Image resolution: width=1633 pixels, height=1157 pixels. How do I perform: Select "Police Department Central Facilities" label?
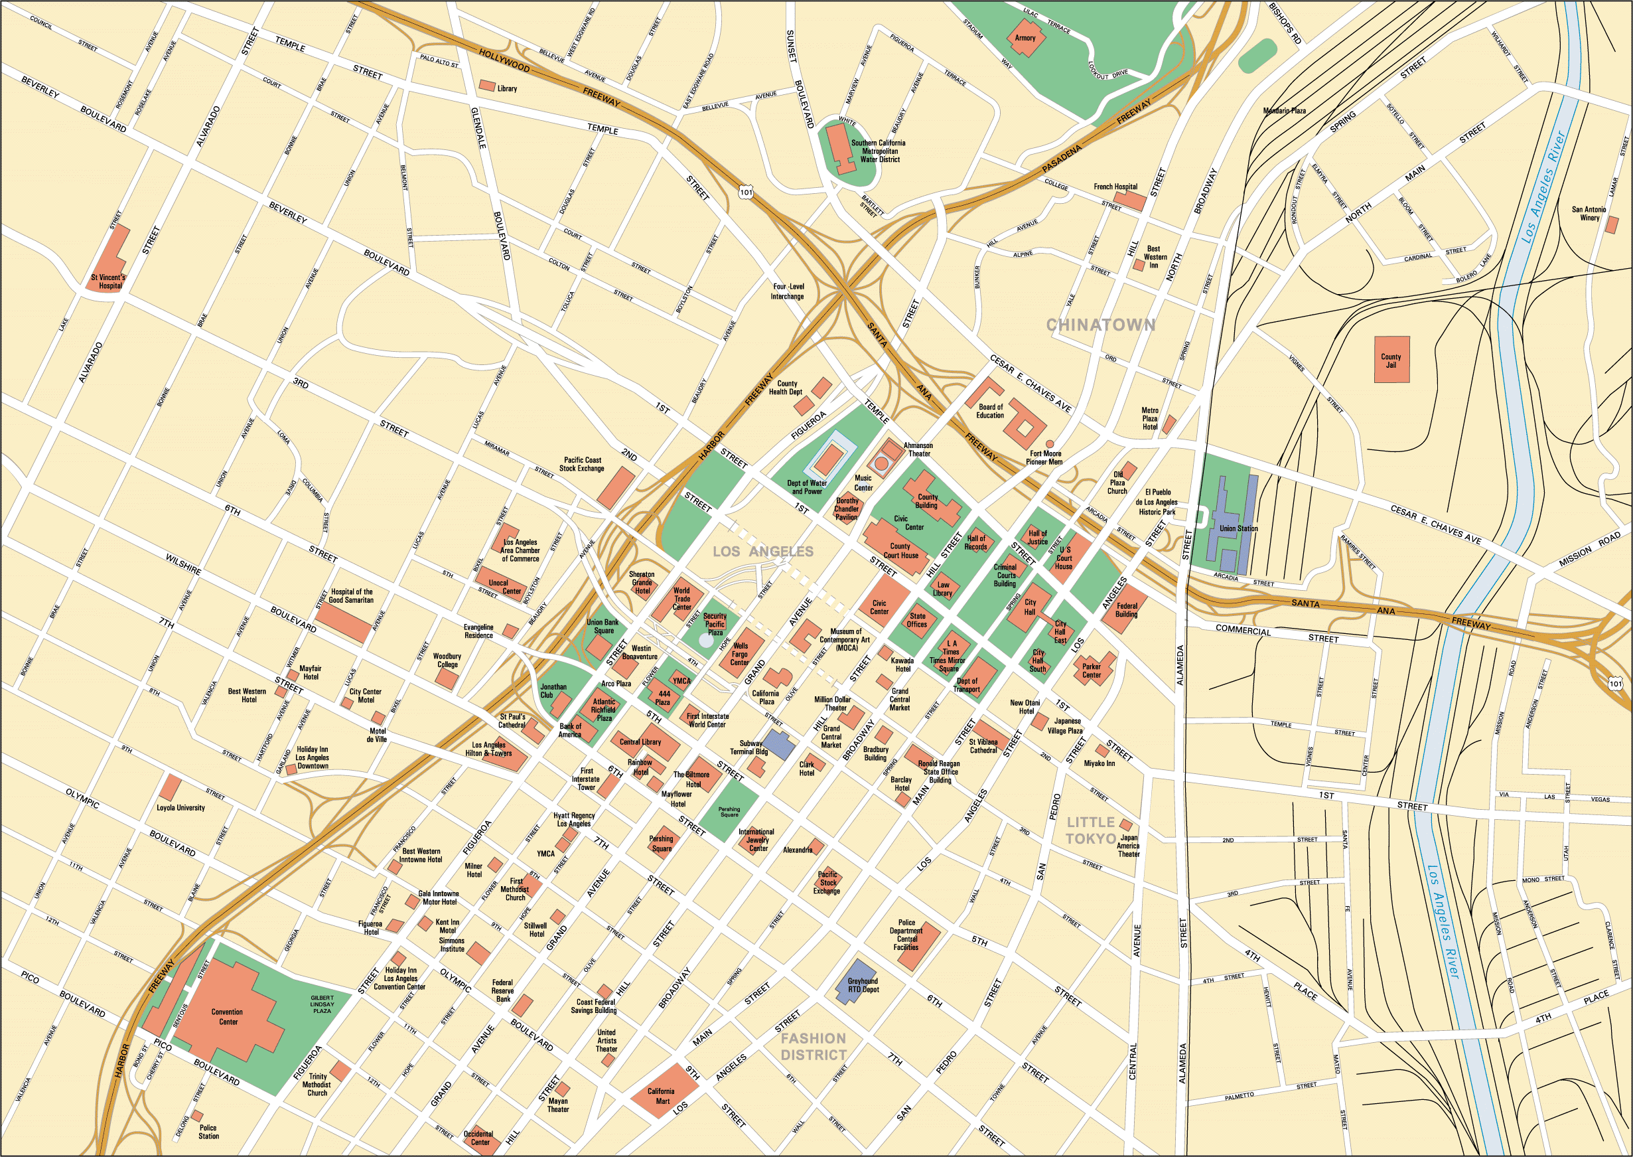pyautogui.click(x=906, y=935)
